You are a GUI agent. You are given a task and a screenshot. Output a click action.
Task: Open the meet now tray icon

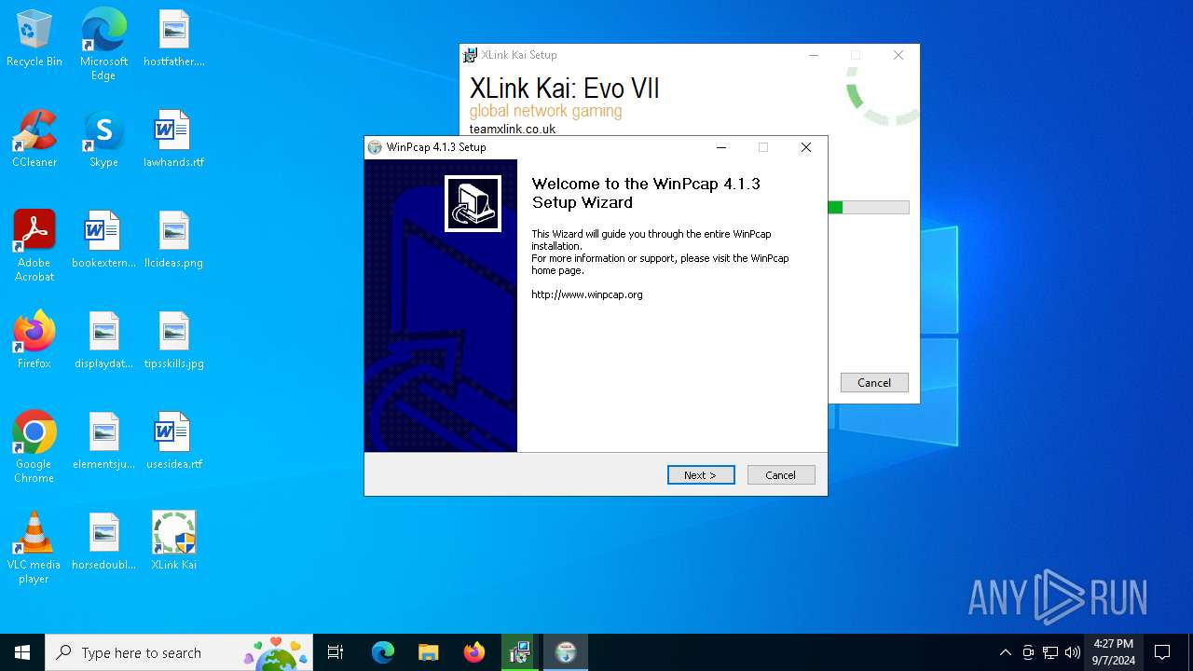(x=1028, y=652)
